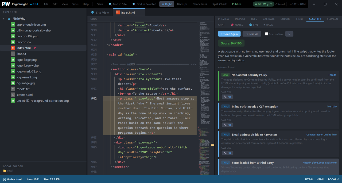Open the File menu
This screenshot has height=183, width=342.
46,4
